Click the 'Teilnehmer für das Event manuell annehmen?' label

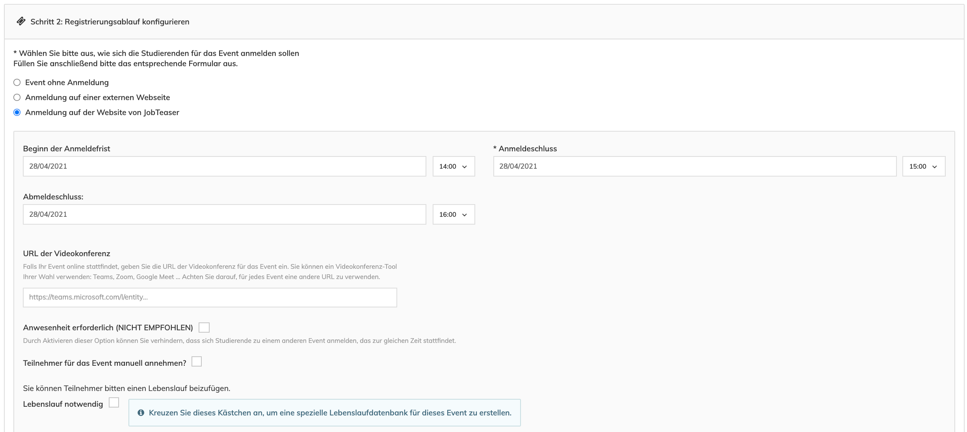104,363
